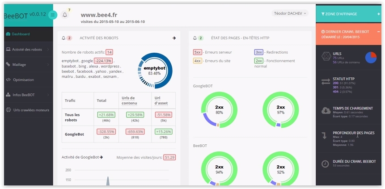Click the Infos BeeBOT sitemap icon
The height and width of the screenshot is (189, 385).
point(8,95)
